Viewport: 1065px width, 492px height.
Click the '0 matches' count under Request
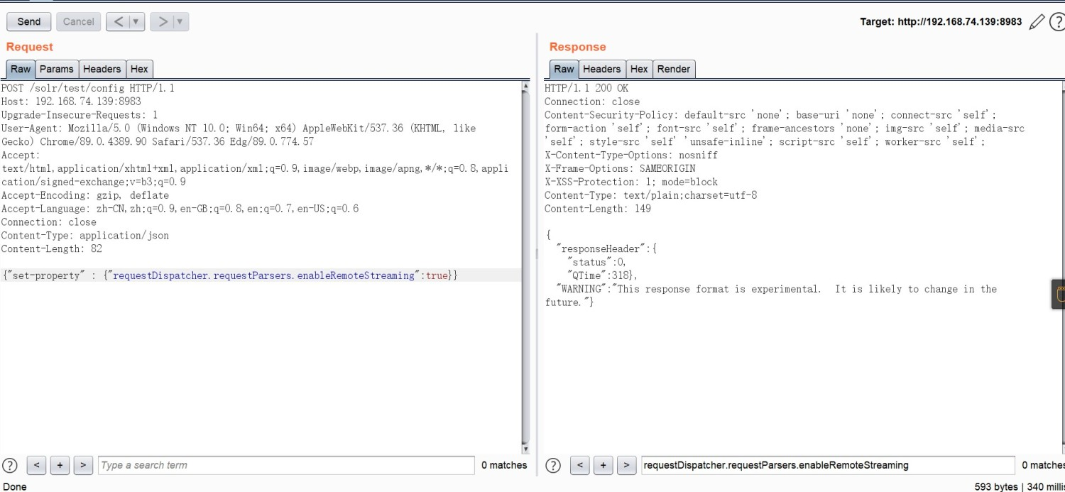point(504,465)
